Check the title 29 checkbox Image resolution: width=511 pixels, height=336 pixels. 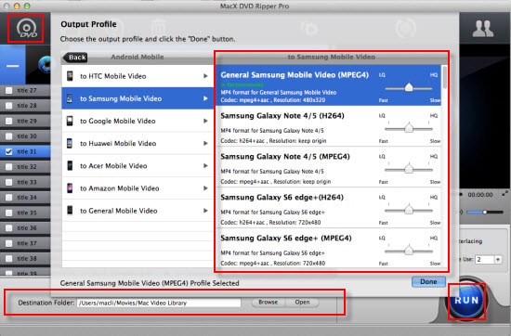pos(9,121)
